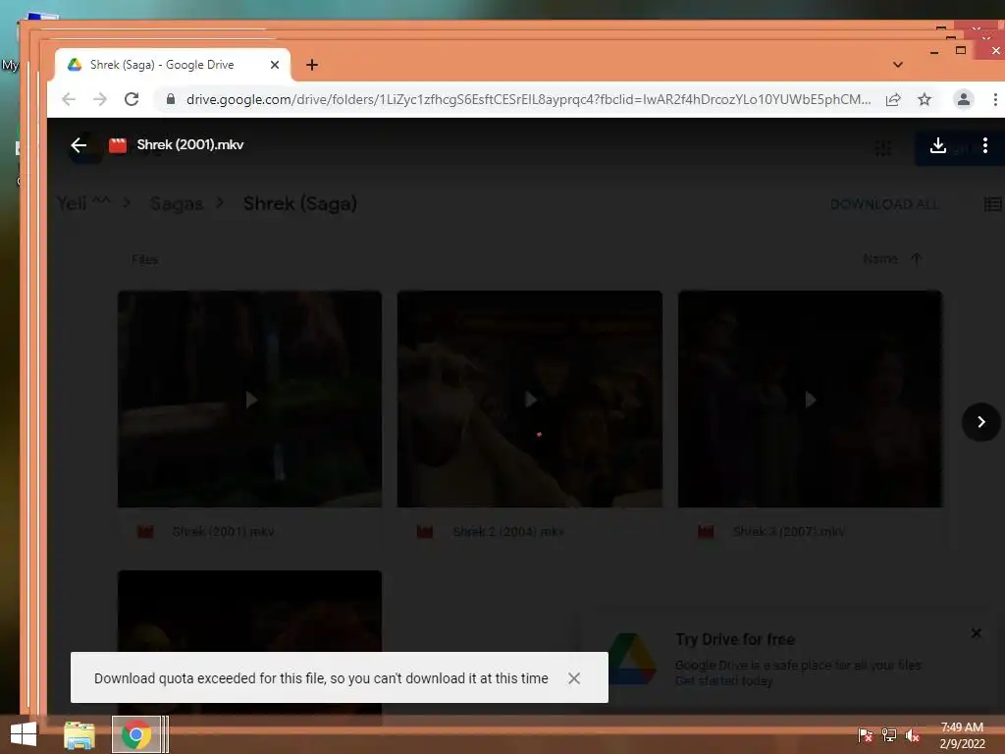Open the Action Center flag icon
1005x754 pixels.
coord(865,735)
